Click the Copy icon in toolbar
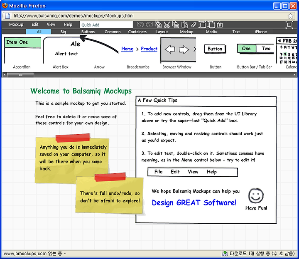The width and height of the screenshot is (299, 259). (x=176, y=25)
